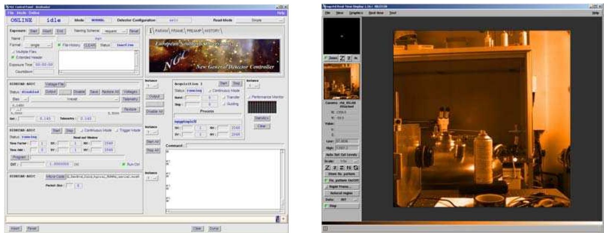Open the Format dropdown set to single
The height and width of the screenshot is (233, 612).
click(x=38, y=45)
